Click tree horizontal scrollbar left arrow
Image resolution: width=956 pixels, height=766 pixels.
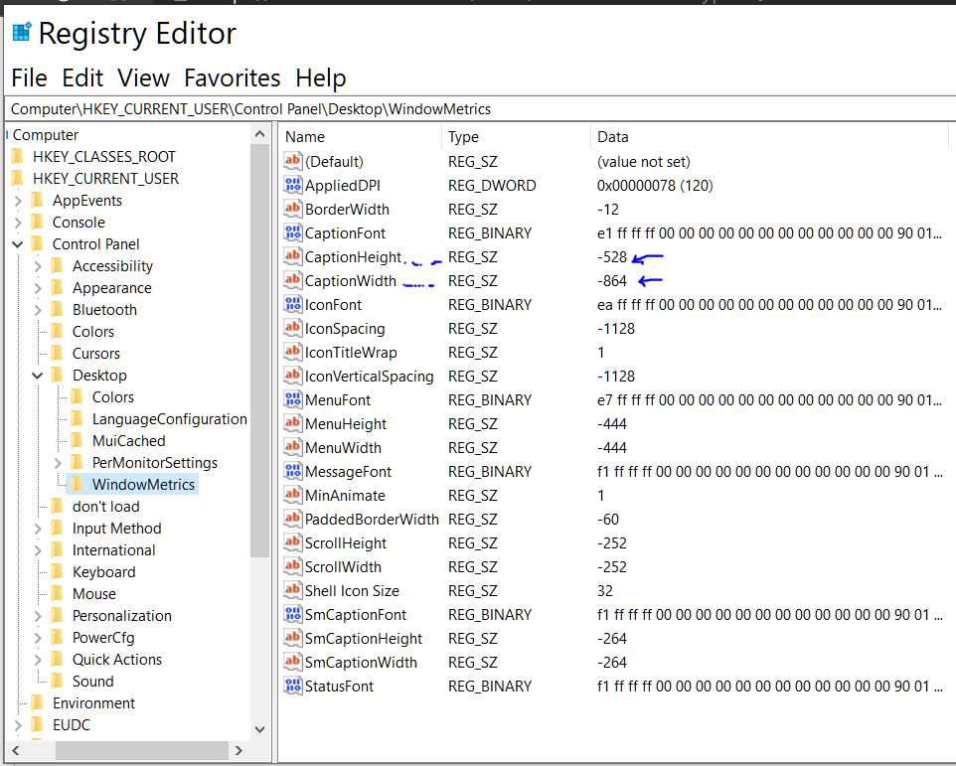pyautogui.click(x=16, y=750)
